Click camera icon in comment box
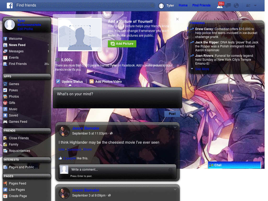The width and height of the screenshot is (268, 201). tap(170, 170)
